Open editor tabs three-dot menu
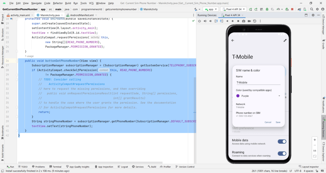This screenshot has height=173, width=326. 193,15
